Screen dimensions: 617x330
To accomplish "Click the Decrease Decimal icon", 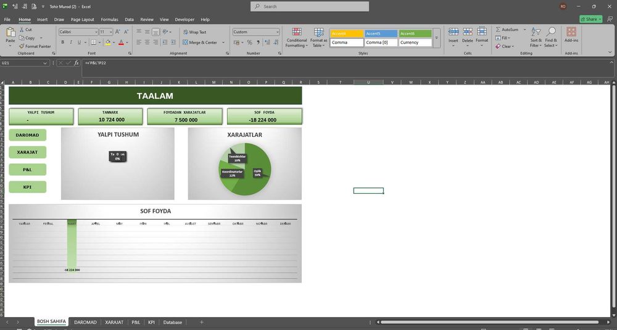I will point(276,42).
